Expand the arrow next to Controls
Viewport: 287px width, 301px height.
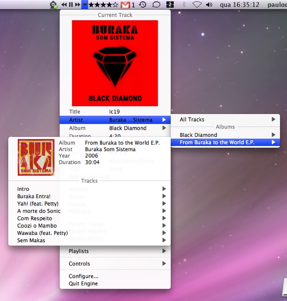[x=164, y=263]
